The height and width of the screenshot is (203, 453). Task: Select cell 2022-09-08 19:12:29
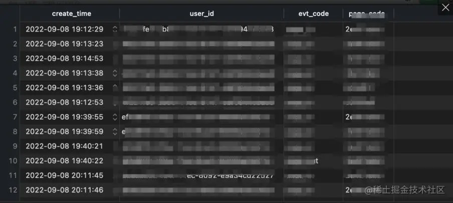pos(65,29)
